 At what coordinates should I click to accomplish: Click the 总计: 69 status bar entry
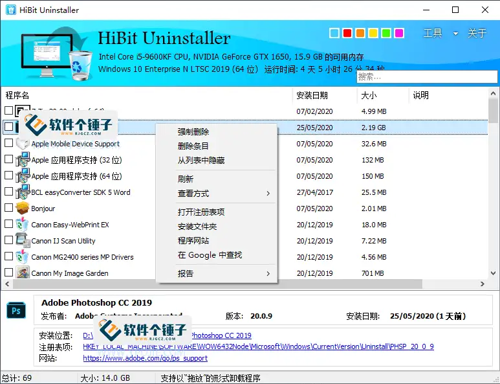[17, 378]
